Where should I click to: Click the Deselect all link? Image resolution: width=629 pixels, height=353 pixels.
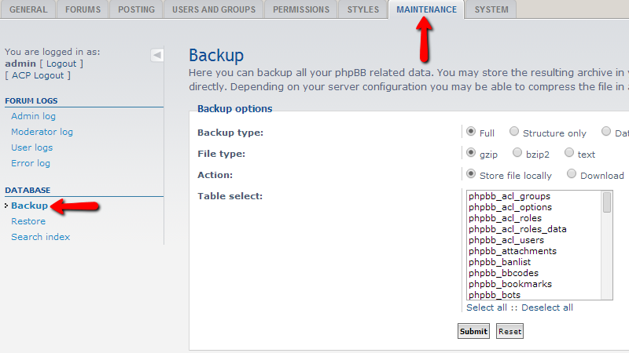[x=547, y=308]
